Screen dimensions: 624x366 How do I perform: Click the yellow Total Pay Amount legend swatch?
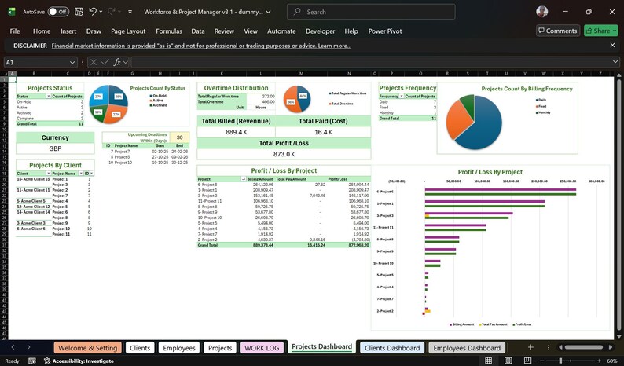[x=481, y=324]
